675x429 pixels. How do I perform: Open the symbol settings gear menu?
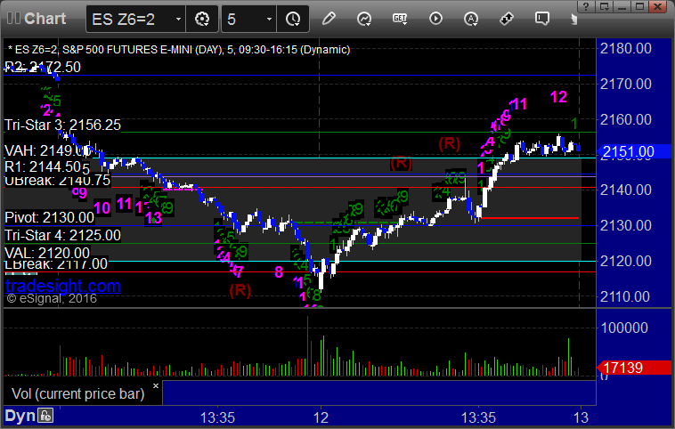(x=202, y=19)
